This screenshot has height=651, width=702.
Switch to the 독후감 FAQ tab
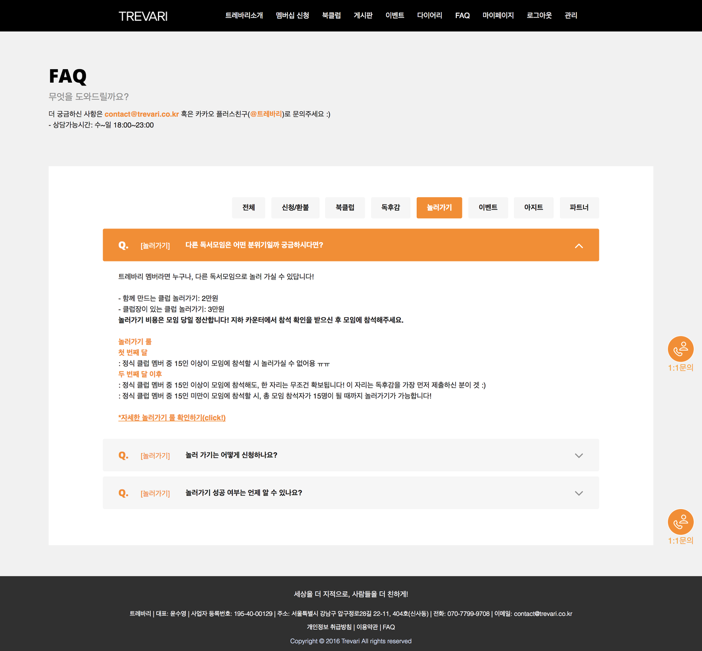pyautogui.click(x=390, y=208)
